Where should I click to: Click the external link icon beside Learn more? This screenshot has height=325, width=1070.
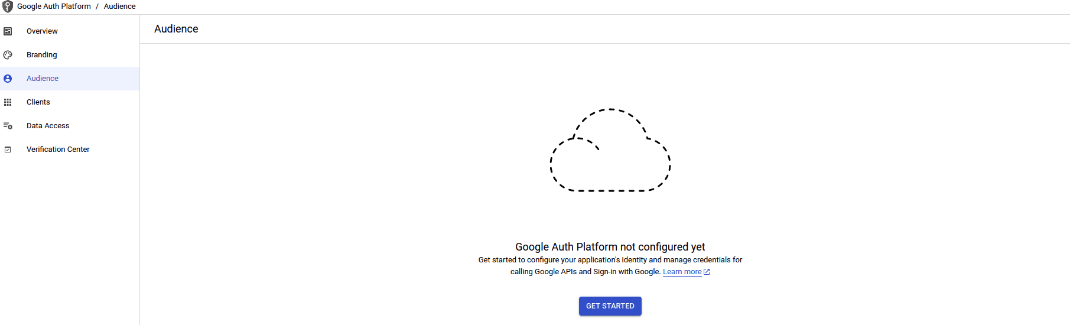pos(707,272)
